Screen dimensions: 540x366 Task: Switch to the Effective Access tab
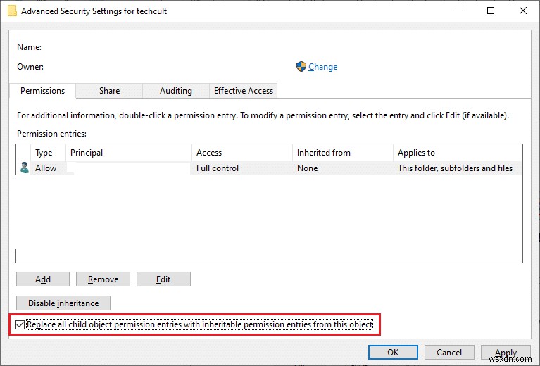[244, 91]
